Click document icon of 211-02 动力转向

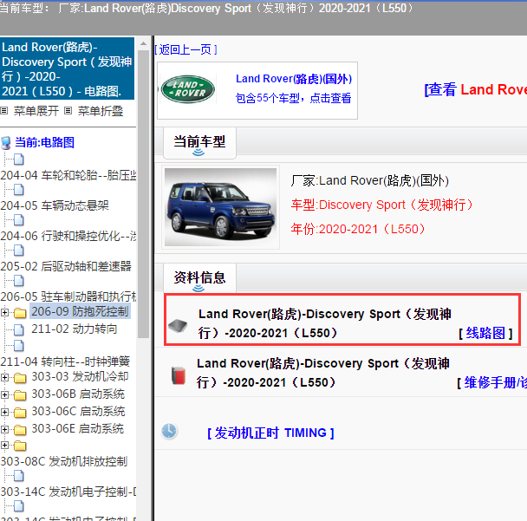(x=18, y=329)
